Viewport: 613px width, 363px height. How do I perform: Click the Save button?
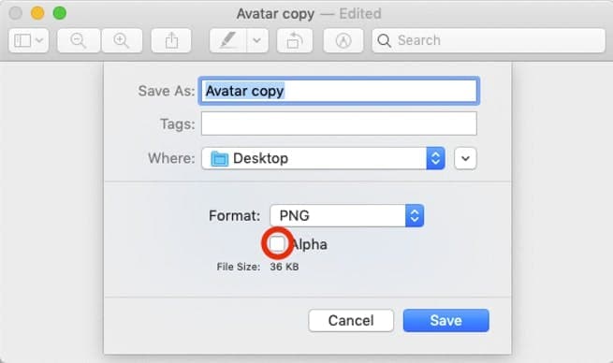point(446,320)
